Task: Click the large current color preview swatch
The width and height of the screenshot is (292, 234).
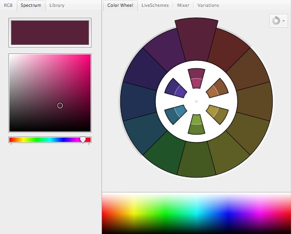Action: click(x=50, y=33)
